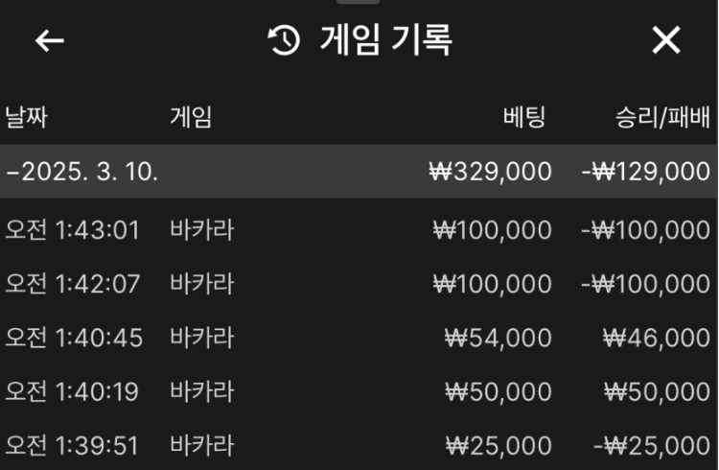The height and width of the screenshot is (470, 719).
Task: Click the ₩329,000 daily bet total
Action: (x=490, y=172)
